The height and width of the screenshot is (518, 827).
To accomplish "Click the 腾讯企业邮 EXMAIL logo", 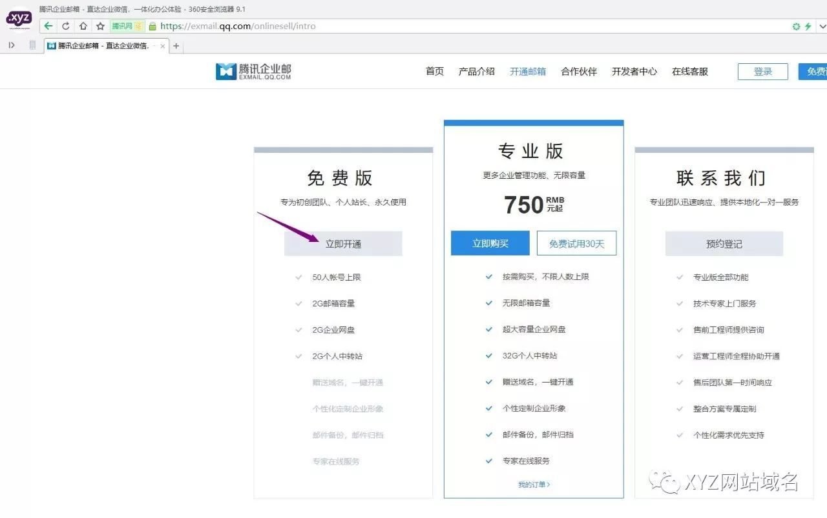I will tap(252, 71).
